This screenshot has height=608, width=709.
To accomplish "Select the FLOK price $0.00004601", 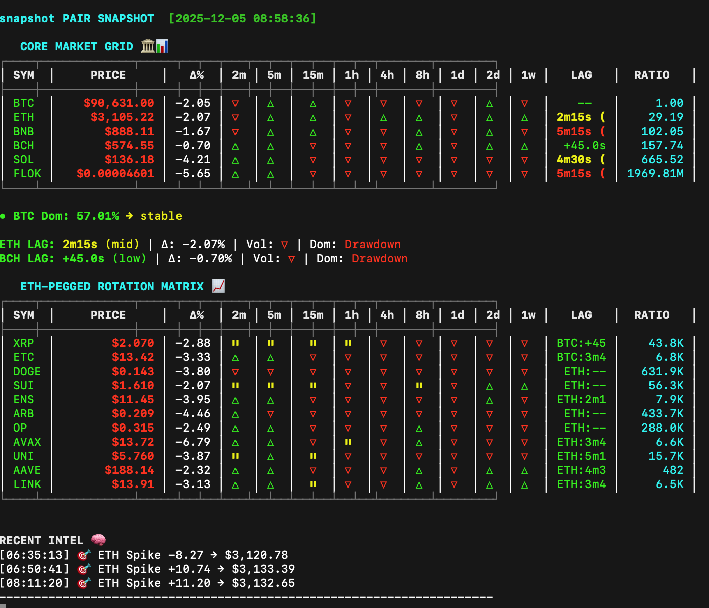I will pyautogui.click(x=115, y=173).
